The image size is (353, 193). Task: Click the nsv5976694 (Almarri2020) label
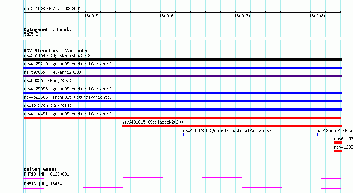pyautogui.click(x=52, y=72)
